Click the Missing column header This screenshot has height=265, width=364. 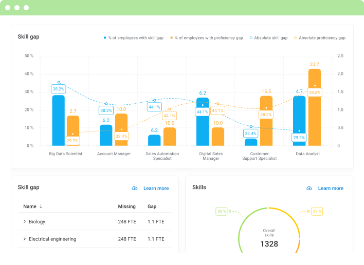point(126,206)
